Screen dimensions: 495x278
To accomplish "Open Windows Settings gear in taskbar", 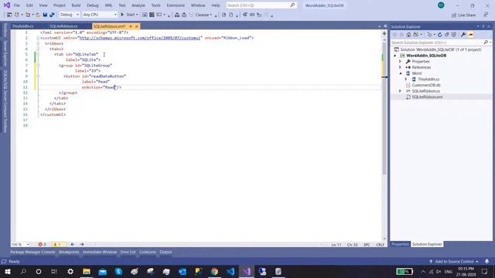I will click(x=70, y=271).
